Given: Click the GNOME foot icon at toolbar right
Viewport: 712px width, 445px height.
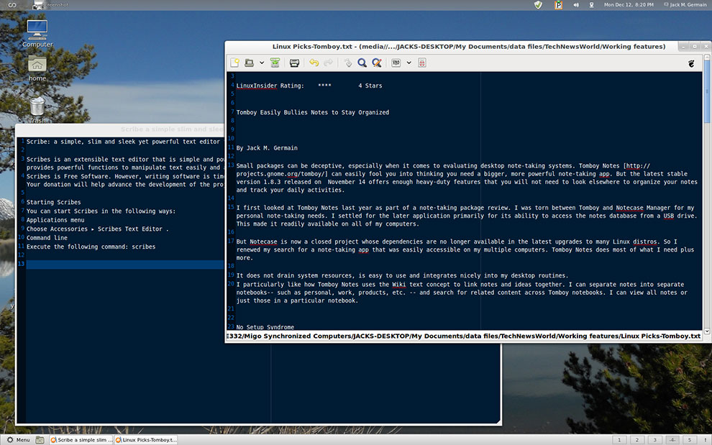Looking at the screenshot, I should pyautogui.click(x=691, y=63).
